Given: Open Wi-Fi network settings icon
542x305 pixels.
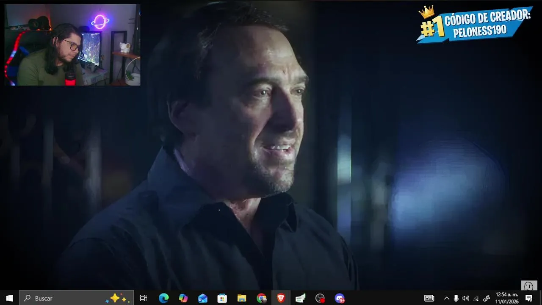Looking at the screenshot, I should tap(476, 298).
